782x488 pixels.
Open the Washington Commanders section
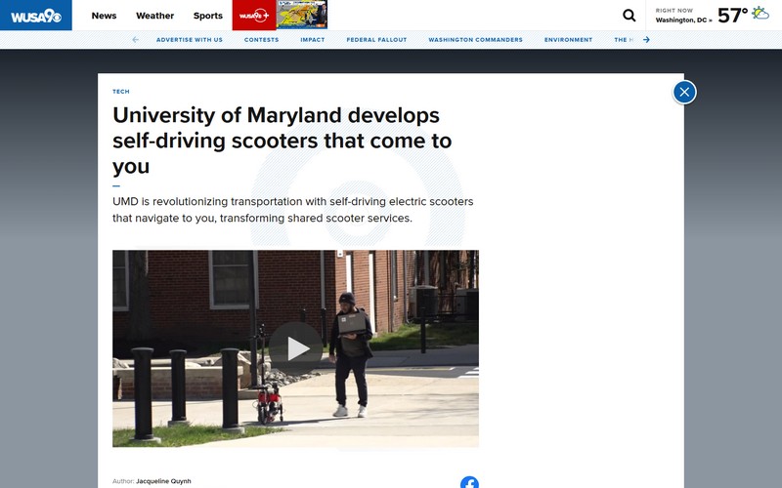pos(475,40)
